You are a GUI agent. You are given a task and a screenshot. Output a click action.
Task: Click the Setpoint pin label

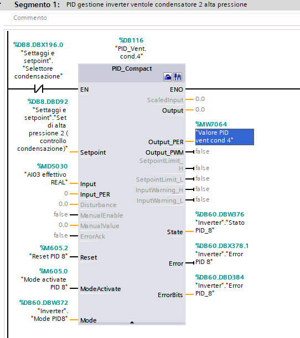[93, 152]
